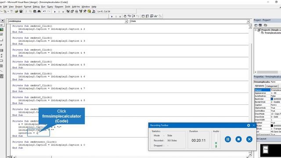Open the Help menu
Screen dimensions: 281x158
[x=94, y=7]
